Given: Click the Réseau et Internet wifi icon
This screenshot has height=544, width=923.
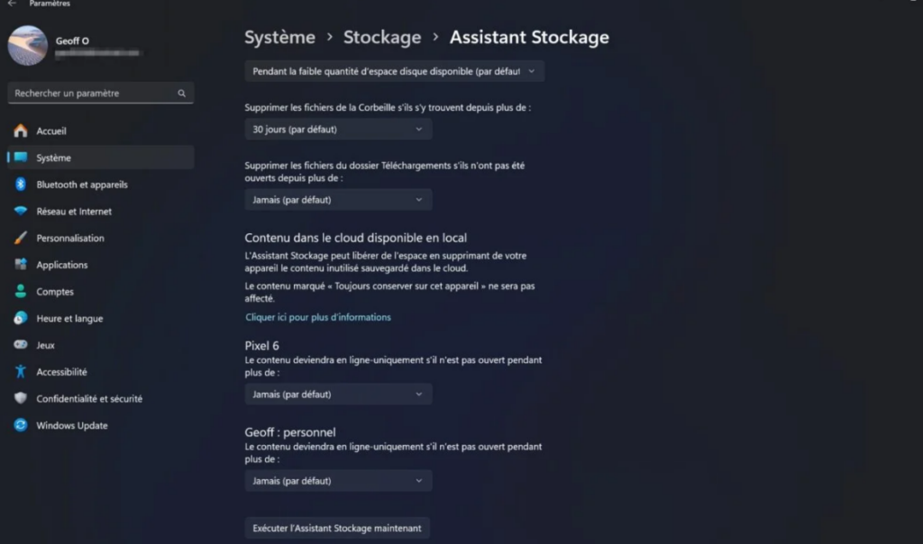Looking at the screenshot, I should click(x=21, y=212).
